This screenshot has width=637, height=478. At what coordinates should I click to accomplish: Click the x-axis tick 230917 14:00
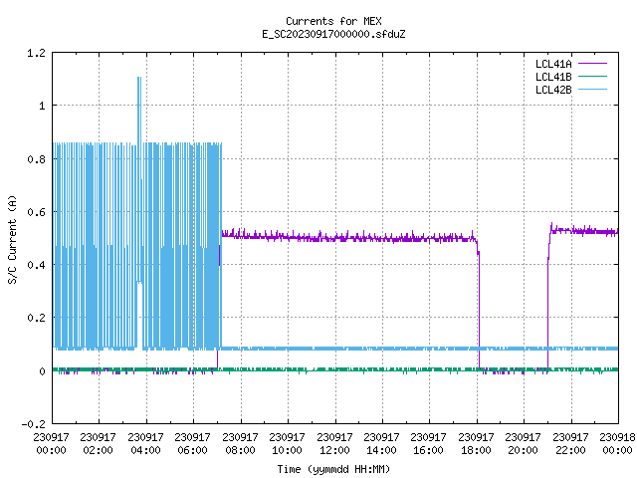click(x=381, y=444)
